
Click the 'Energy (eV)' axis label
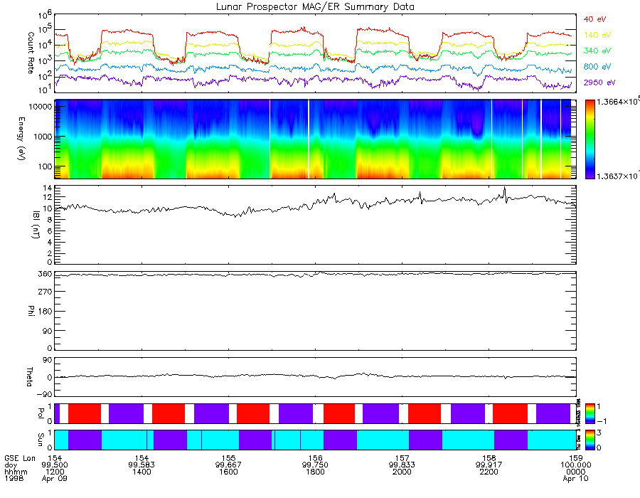(x=21, y=139)
